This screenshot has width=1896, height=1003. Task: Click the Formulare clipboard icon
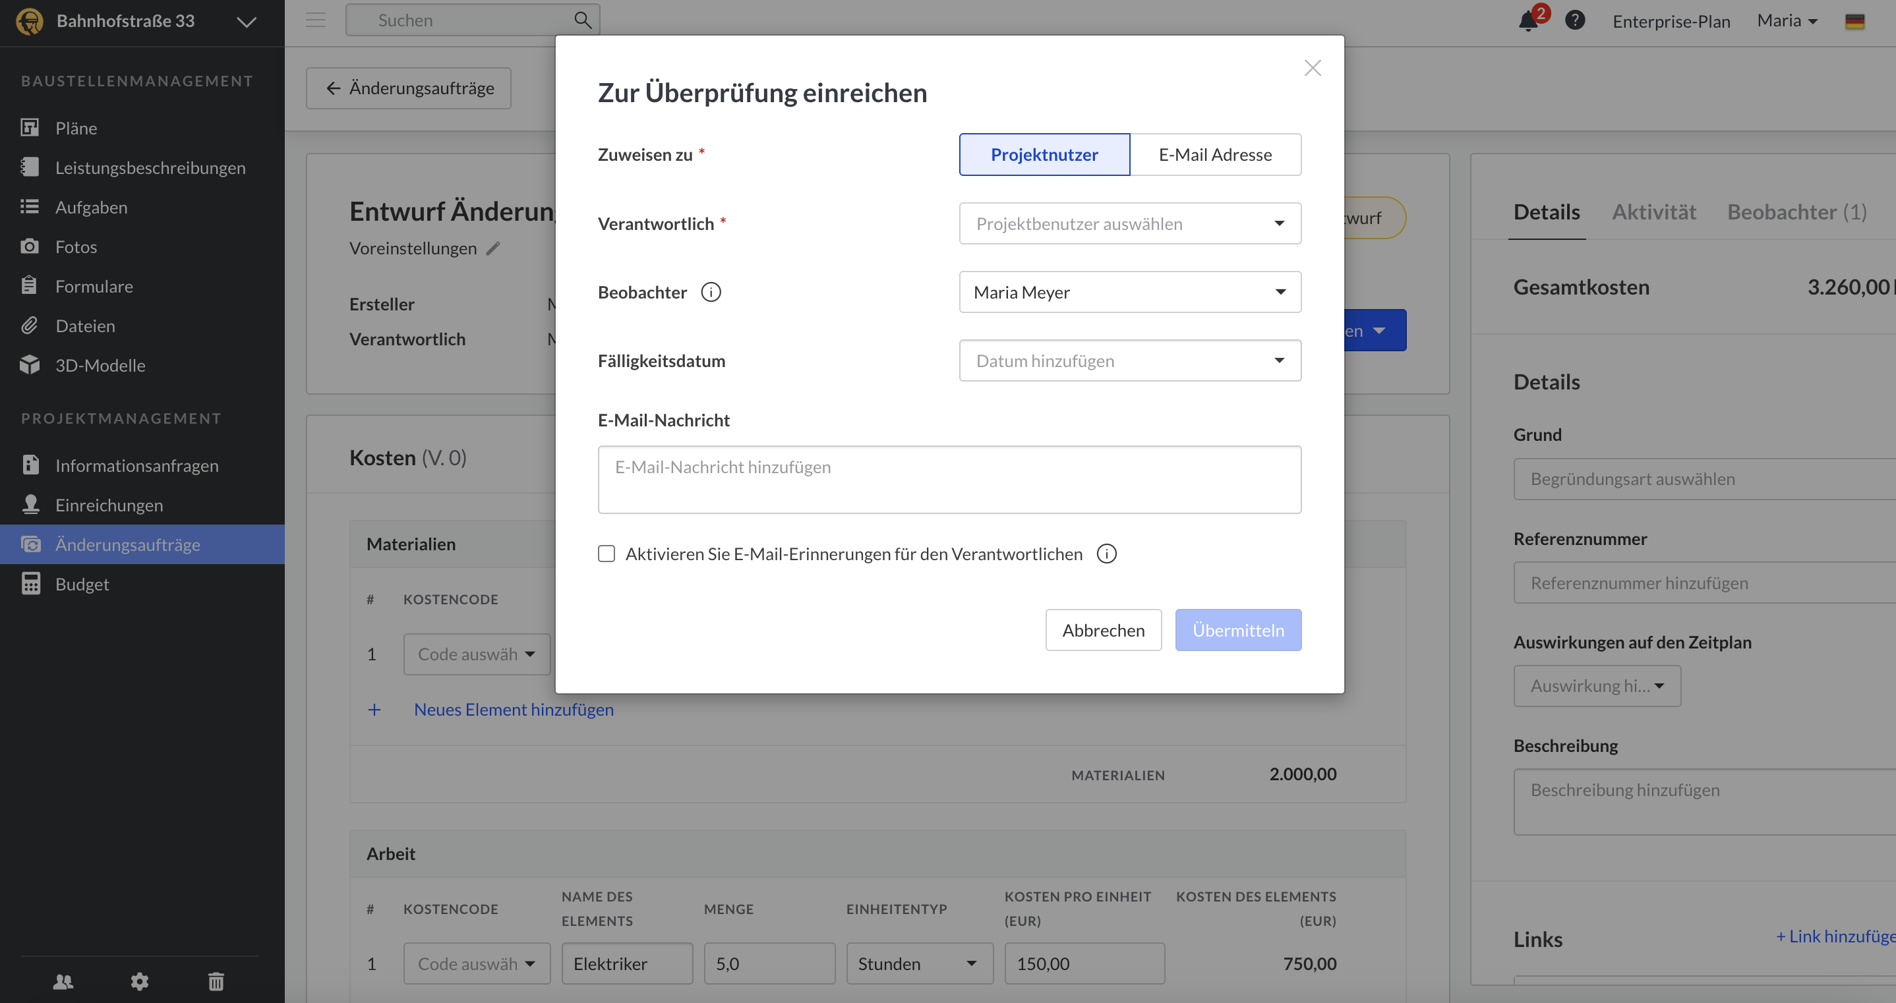click(x=30, y=285)
